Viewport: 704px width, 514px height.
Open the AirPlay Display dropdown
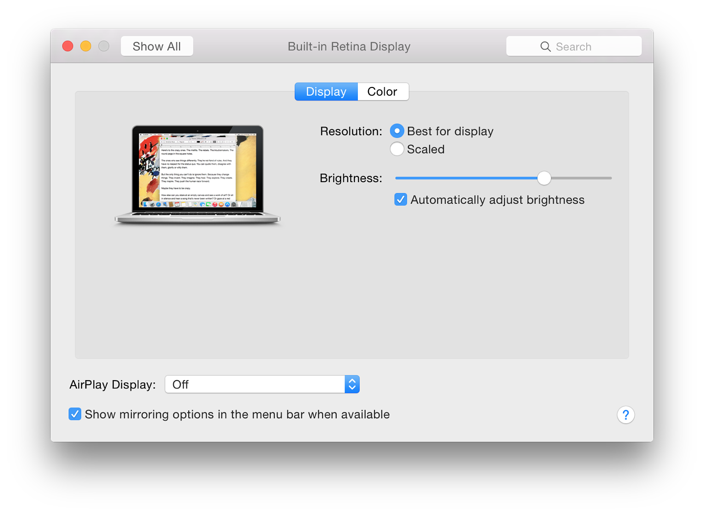262,385
